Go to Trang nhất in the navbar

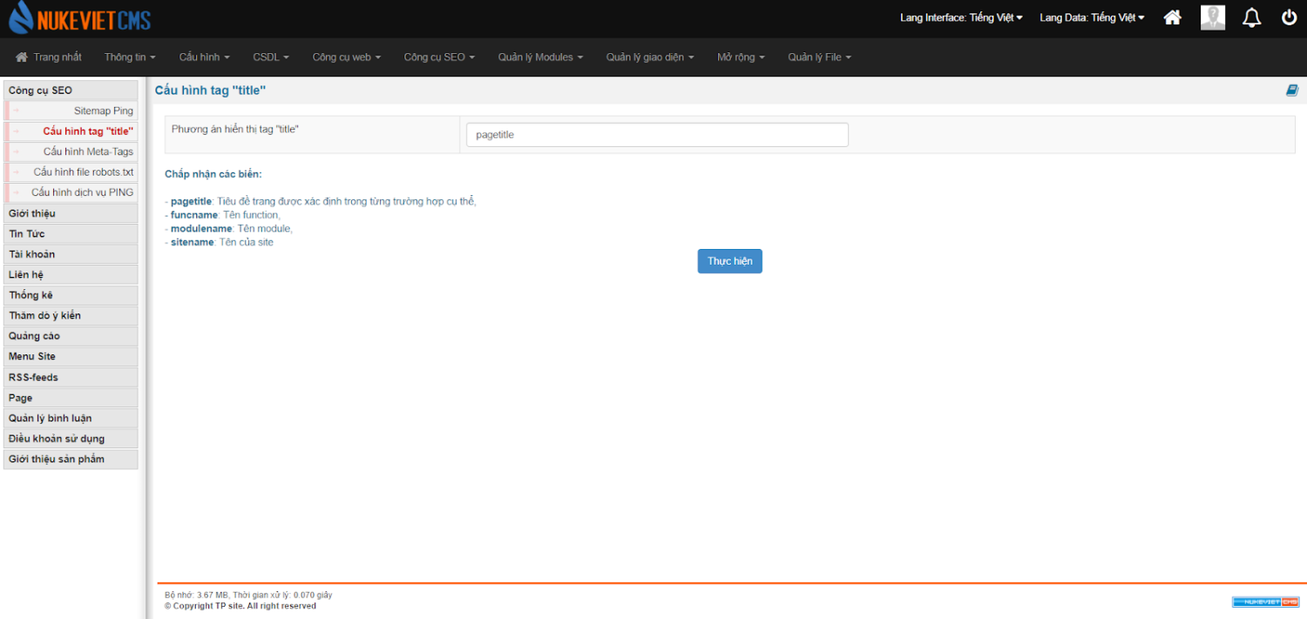[49, 57]
